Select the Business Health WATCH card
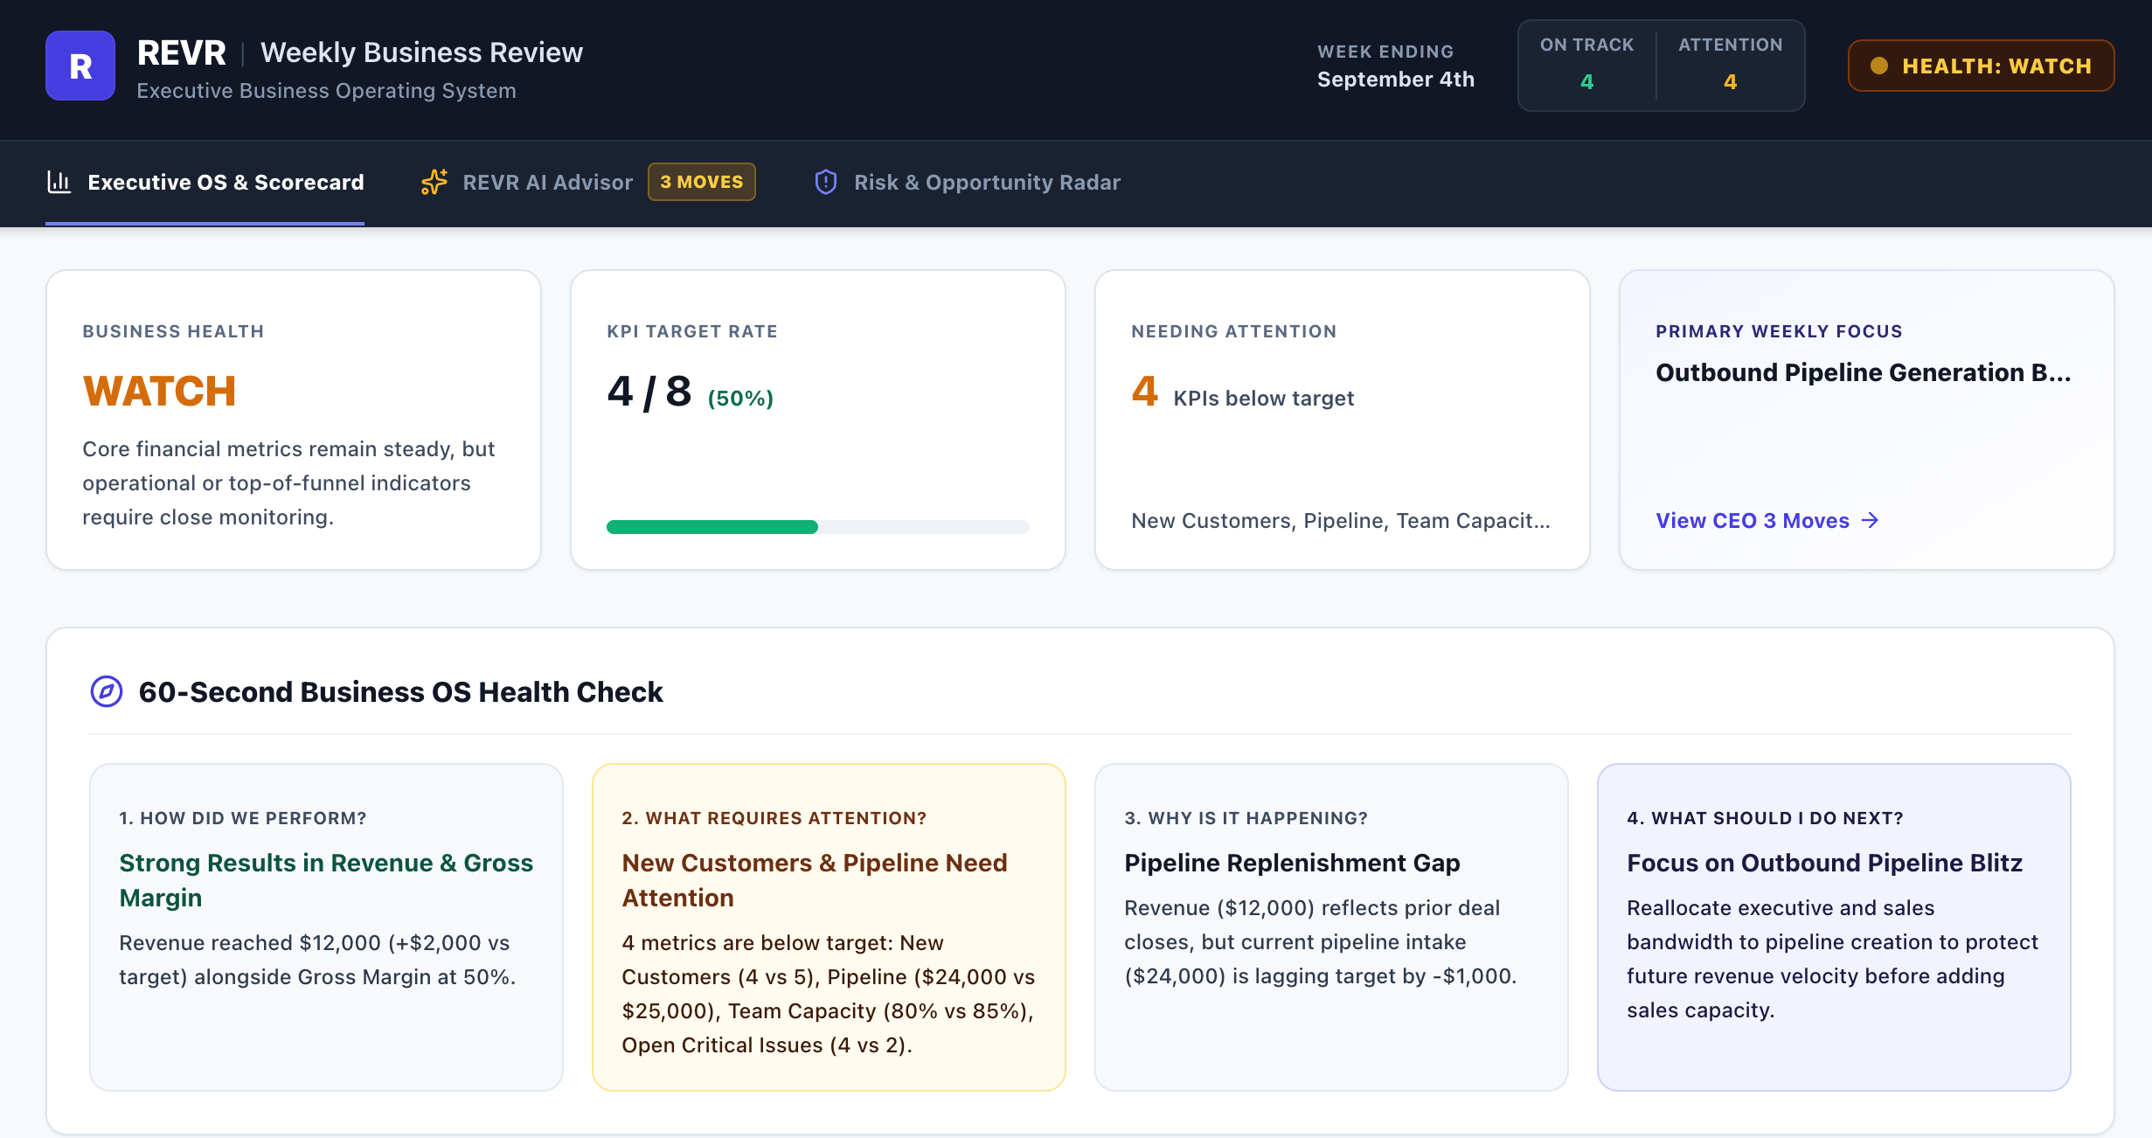This screenshot has width=2152, height=1138. pos(294,420)
